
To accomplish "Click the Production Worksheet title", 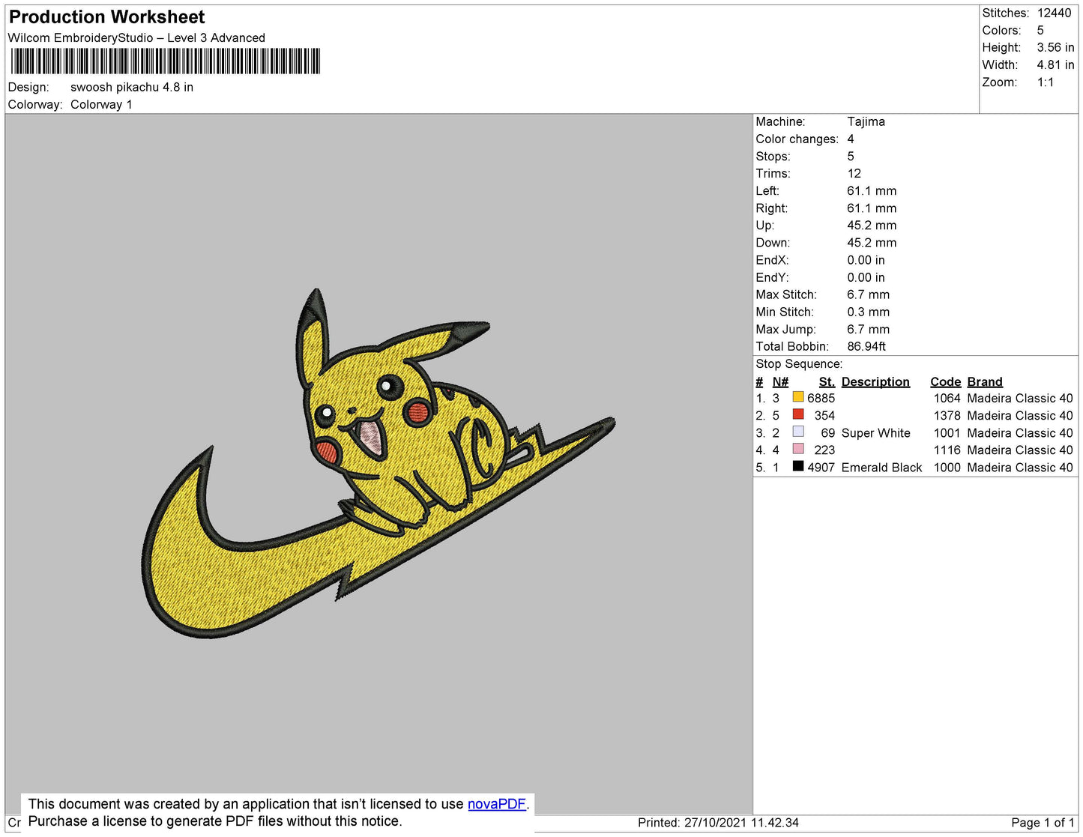I will click(107, 17).
